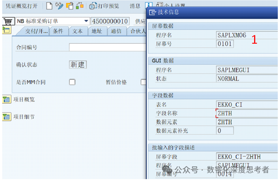The height and width of the screenshot is (181, 278).
Task: Enable the 暂估价格 checkbox
Action: [x=144, y=82]
